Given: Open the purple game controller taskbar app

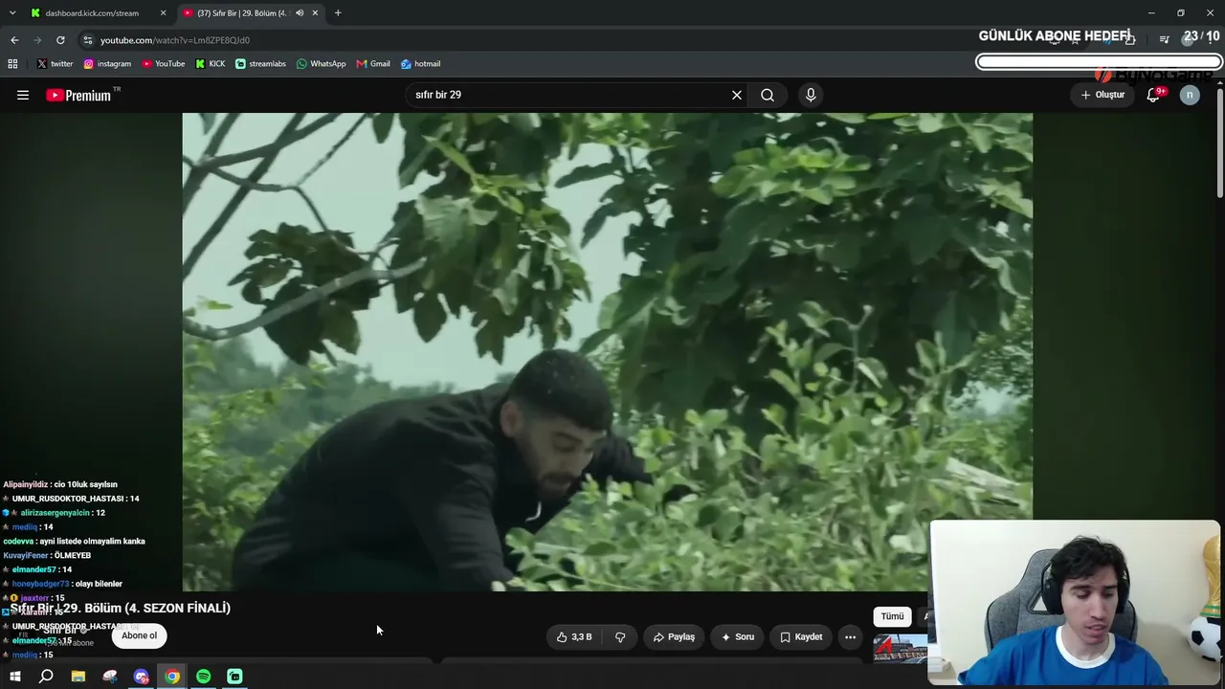Looking at the screenshot, I should 142,677.
